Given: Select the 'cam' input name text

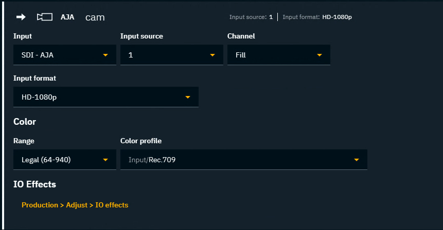Looking at the screenshot, I should (95, 17).
